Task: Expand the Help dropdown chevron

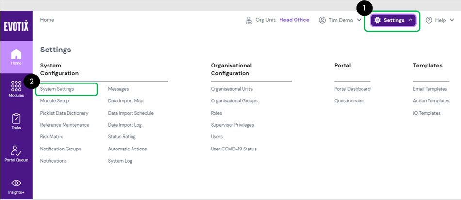Action: [452, 20]
